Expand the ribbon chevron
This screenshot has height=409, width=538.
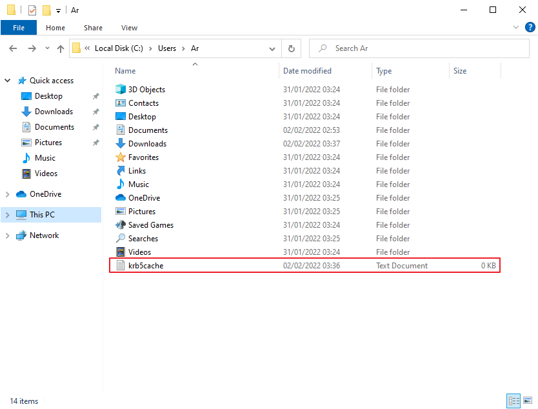516,28
